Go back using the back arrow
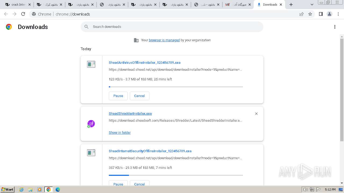This screenshot has height=193, width=344. click(6, 14)
